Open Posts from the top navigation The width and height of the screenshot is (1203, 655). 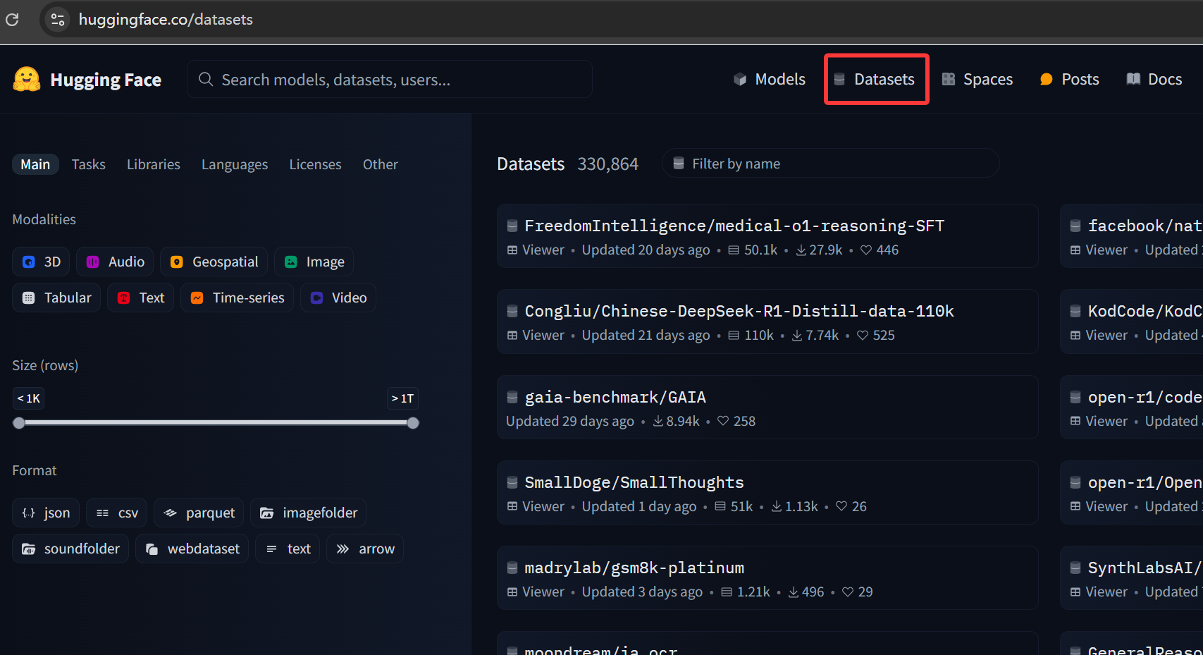tap(1070, 79)
